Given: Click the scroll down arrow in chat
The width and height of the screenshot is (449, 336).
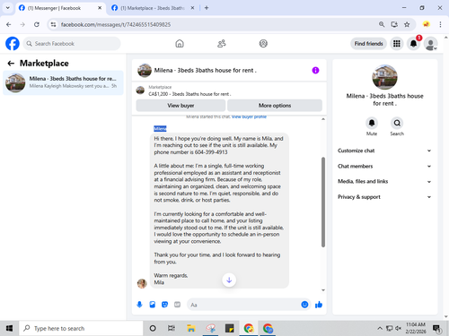Looking at the screenshot, I should 323,290.
